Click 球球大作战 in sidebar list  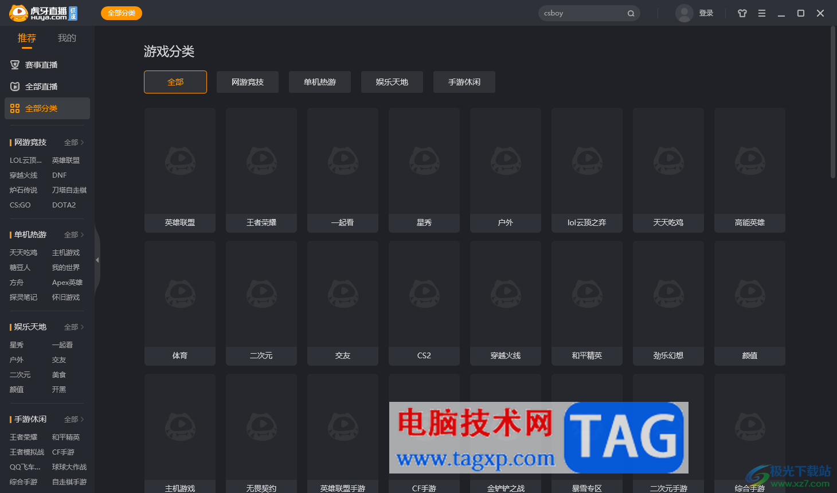[69, 467]
